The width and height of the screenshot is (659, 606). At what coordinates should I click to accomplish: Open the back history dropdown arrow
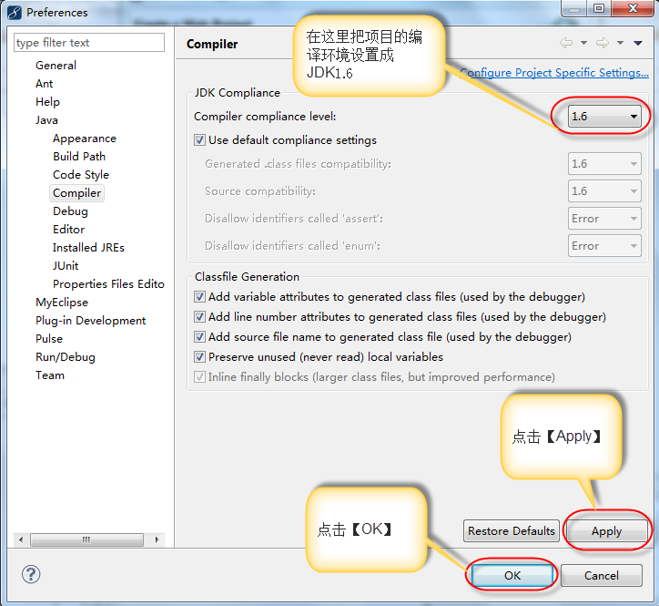(x=583, y=43)
